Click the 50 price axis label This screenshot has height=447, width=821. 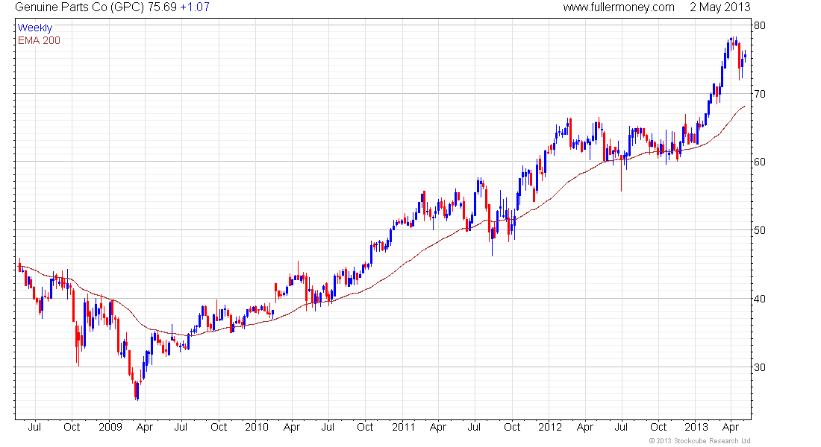point(760,230)
